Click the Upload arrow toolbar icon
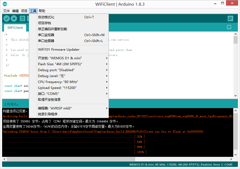The image size is (240, 169). point(14,19)
